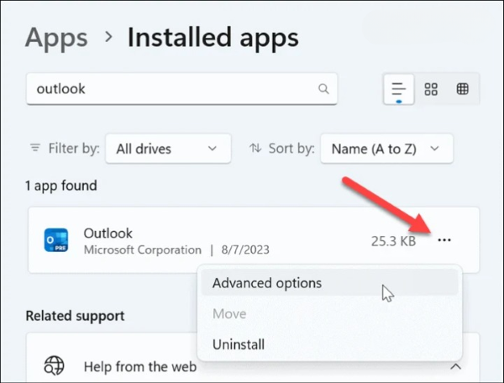The width and height of the screenshot is (504, 383).
Task: Click the search magnifier icon
Action: tap(323, 88)
